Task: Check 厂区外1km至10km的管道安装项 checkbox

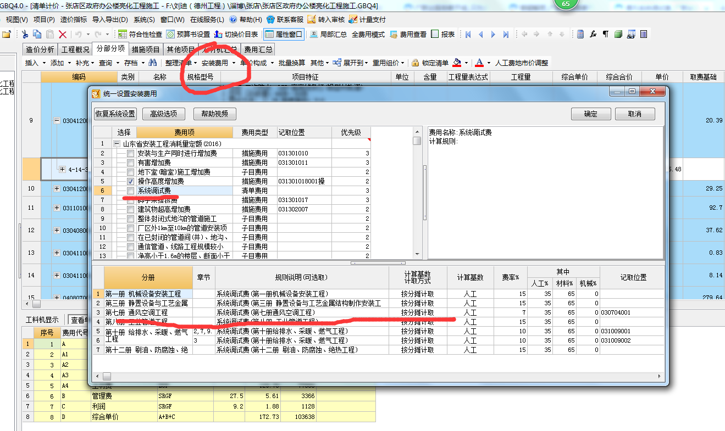Action: pyautogui.click(x=130, y=228)
